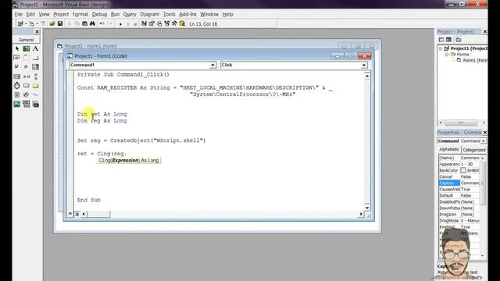
Task: Open the Command1 object dropdown
Action: [x=212, y=65]
